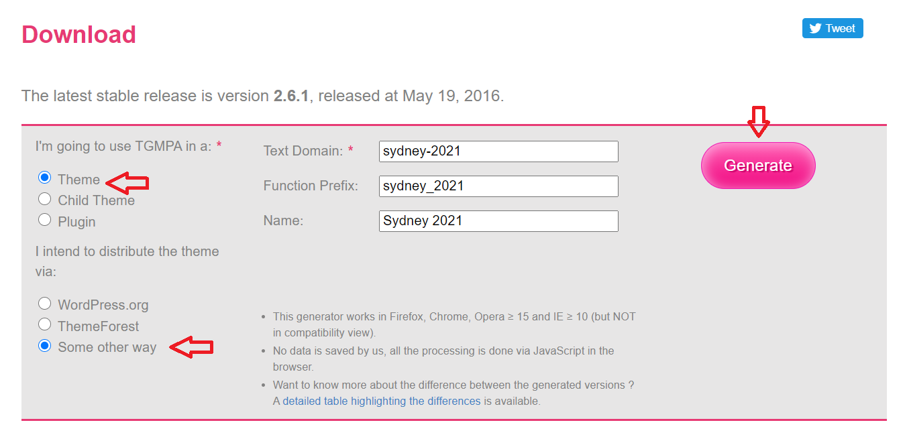This screenshot has height=439, width=907.
Task: Click the 'Function Prefix:' label
Action: [311, 186]
